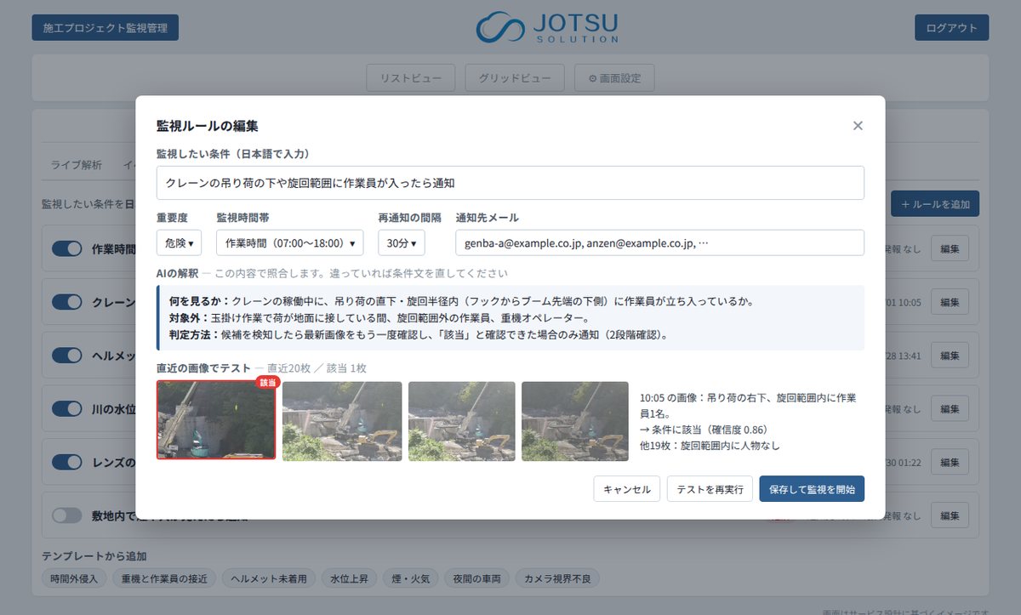Switch to the ライブ解析 tab
1021x615 pixels.
pos(77,165)
